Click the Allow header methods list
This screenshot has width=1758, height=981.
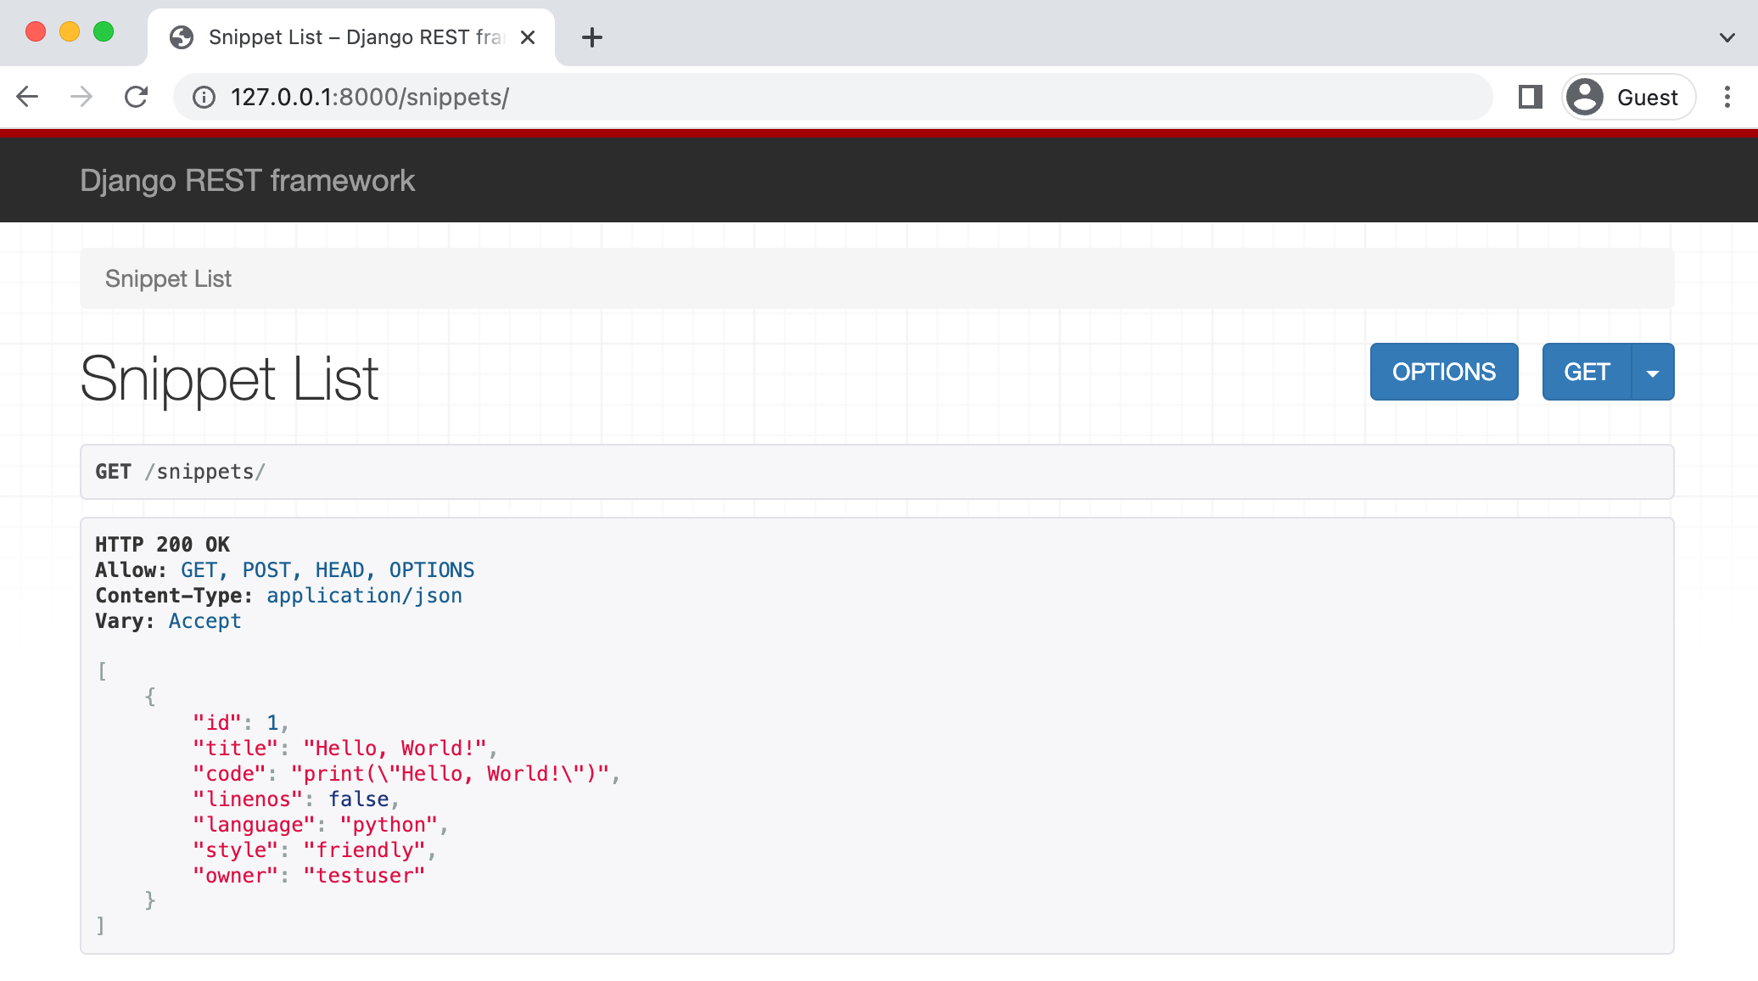point(328,570)
